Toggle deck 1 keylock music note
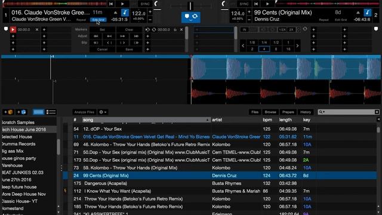This screenshot has width=382, height=215. click(125, 13)
